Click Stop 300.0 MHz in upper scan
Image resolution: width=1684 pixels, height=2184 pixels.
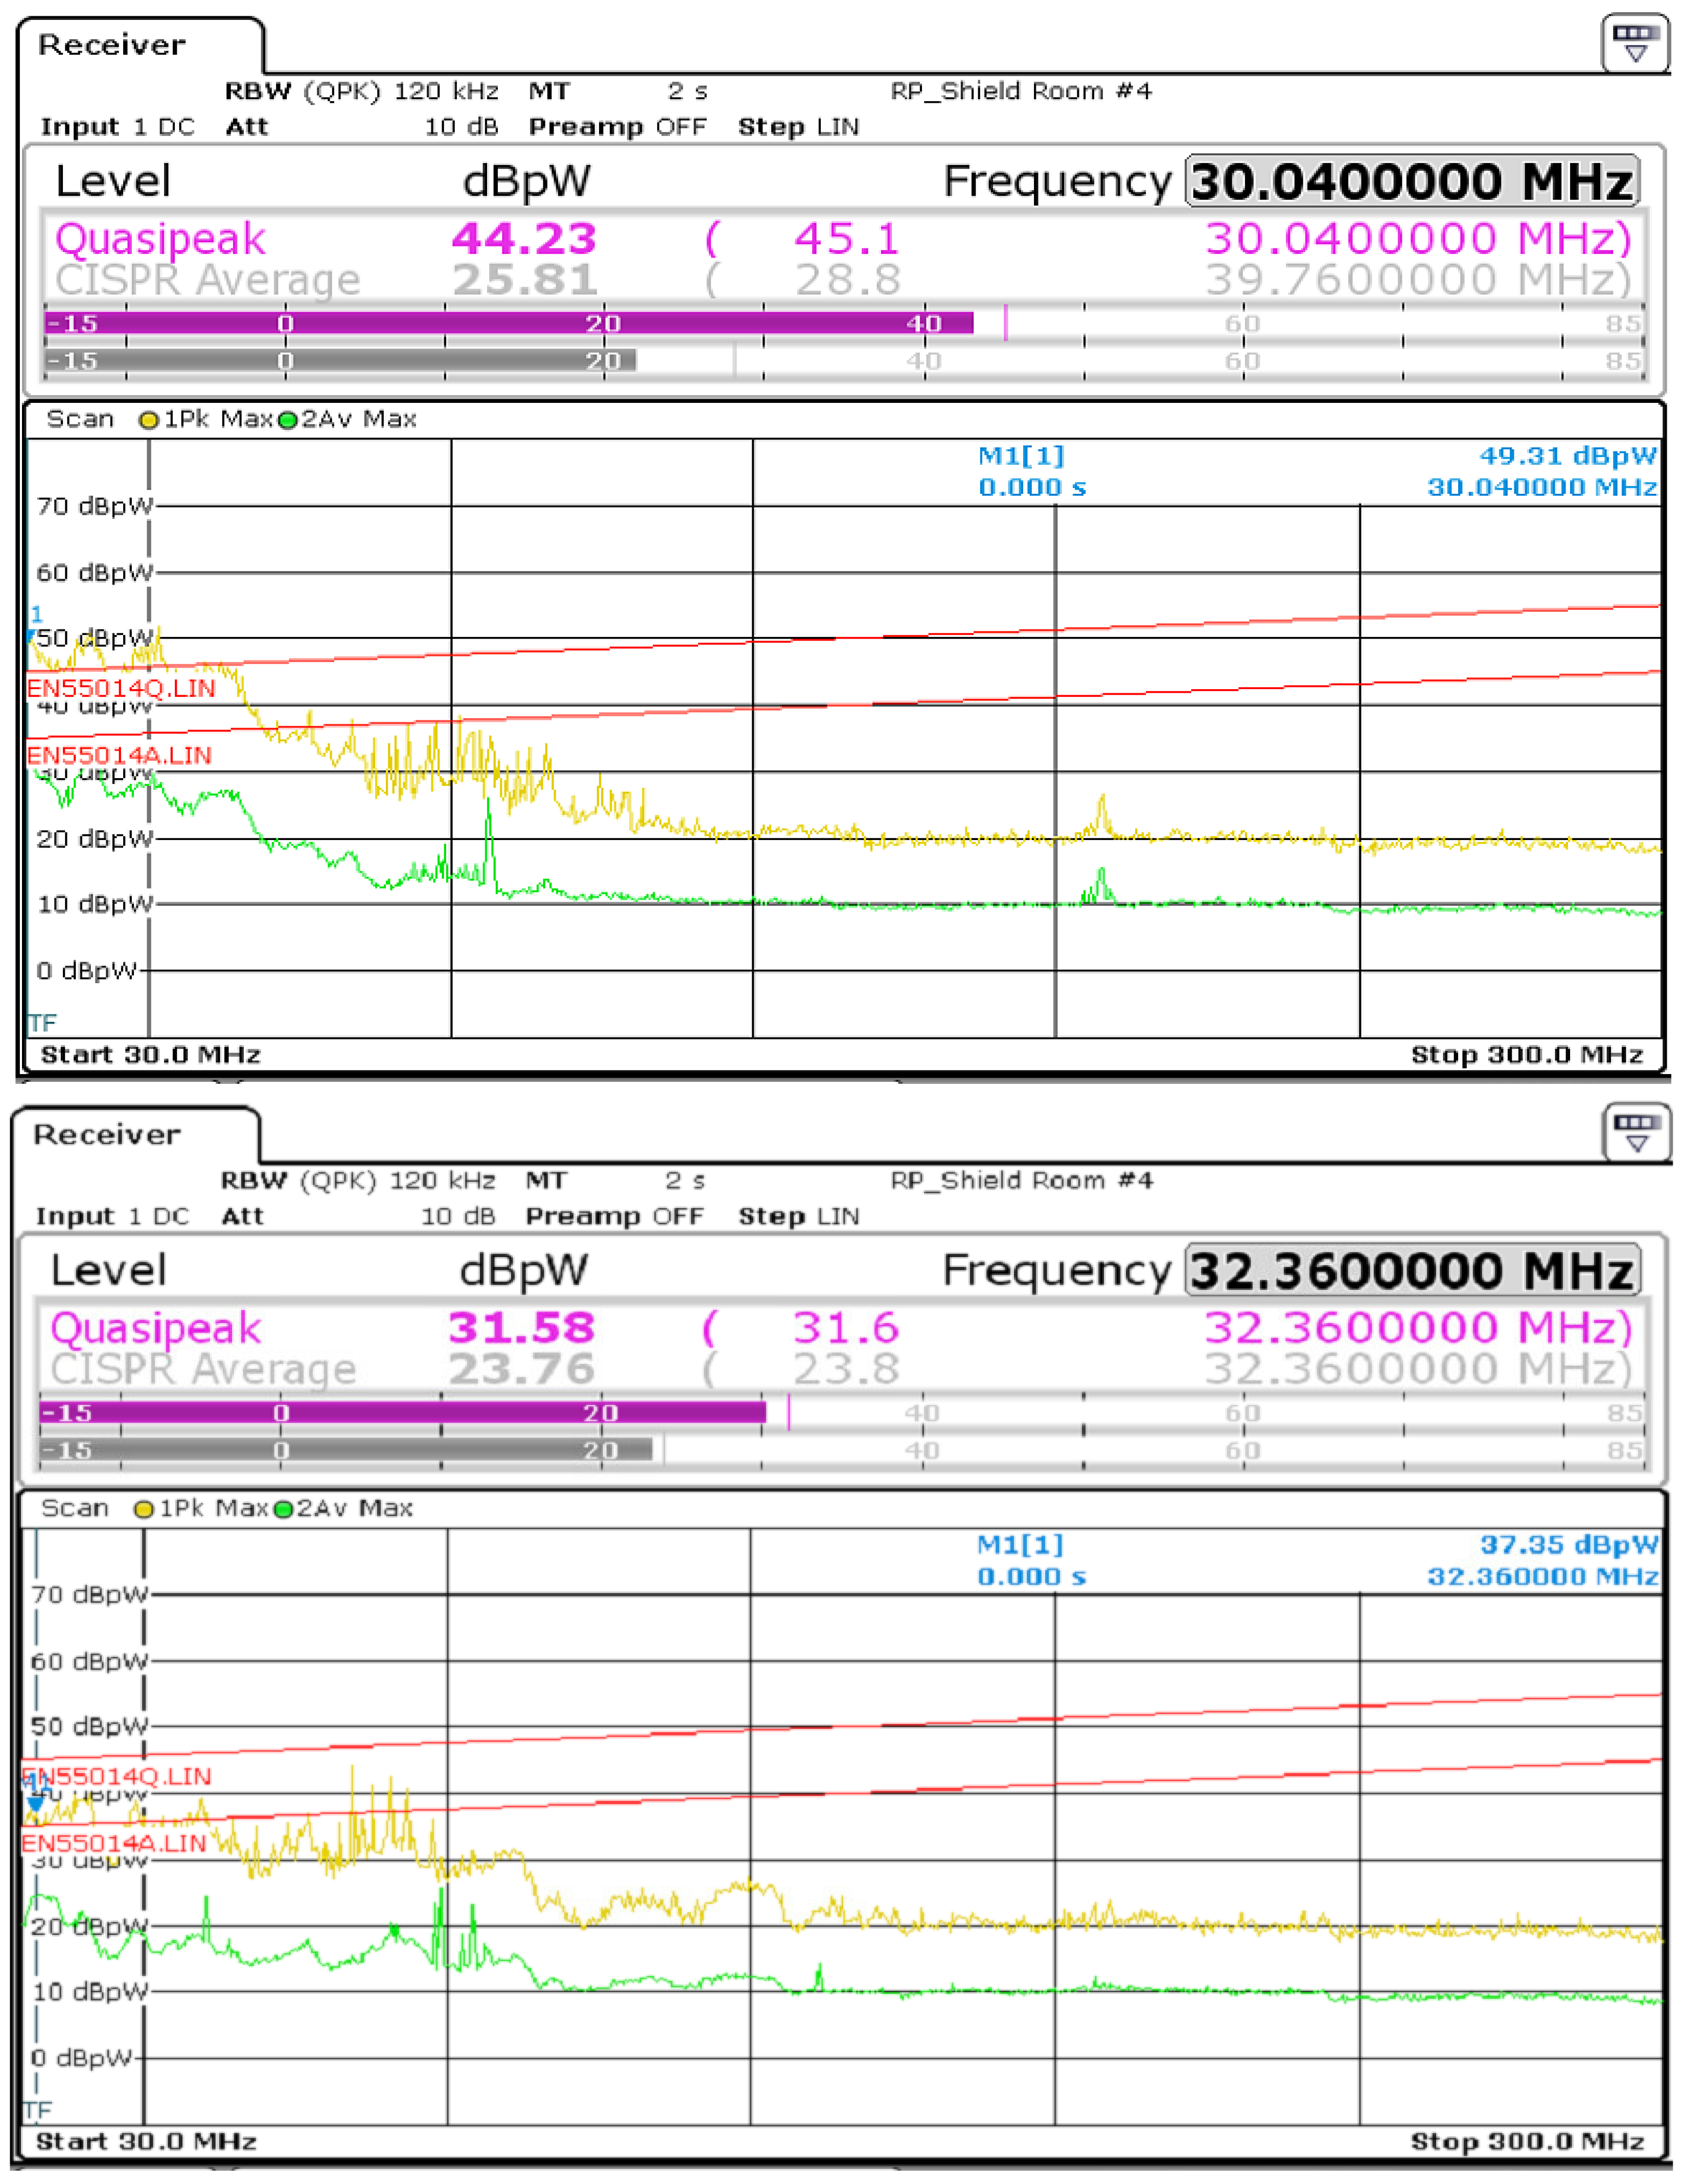(1526, 1055)
